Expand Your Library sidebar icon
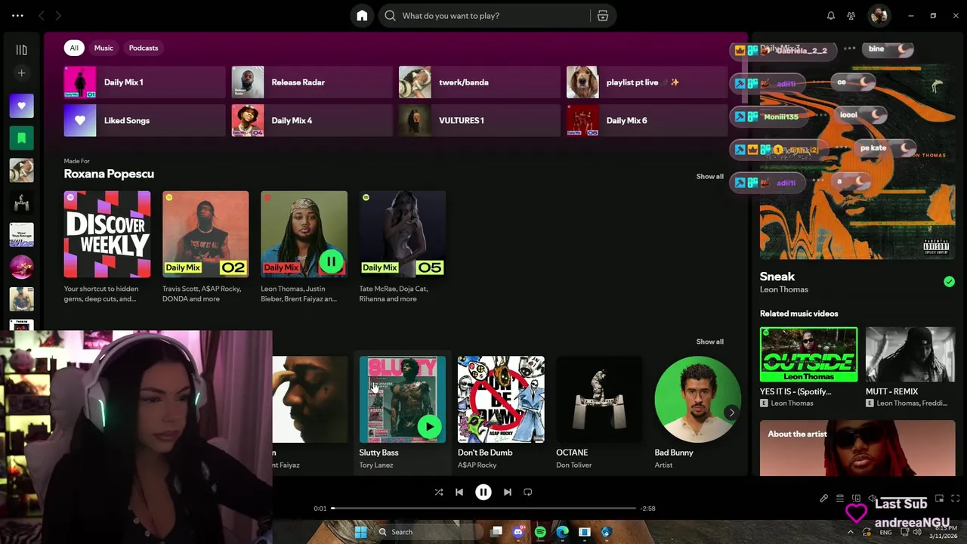Screen dimensions: 967x544 pos(21,50)
